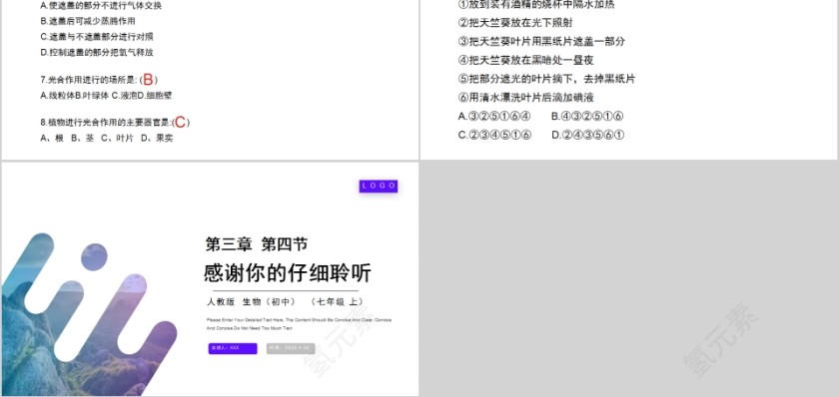Click the red answer B of question 7

[148, 80]
